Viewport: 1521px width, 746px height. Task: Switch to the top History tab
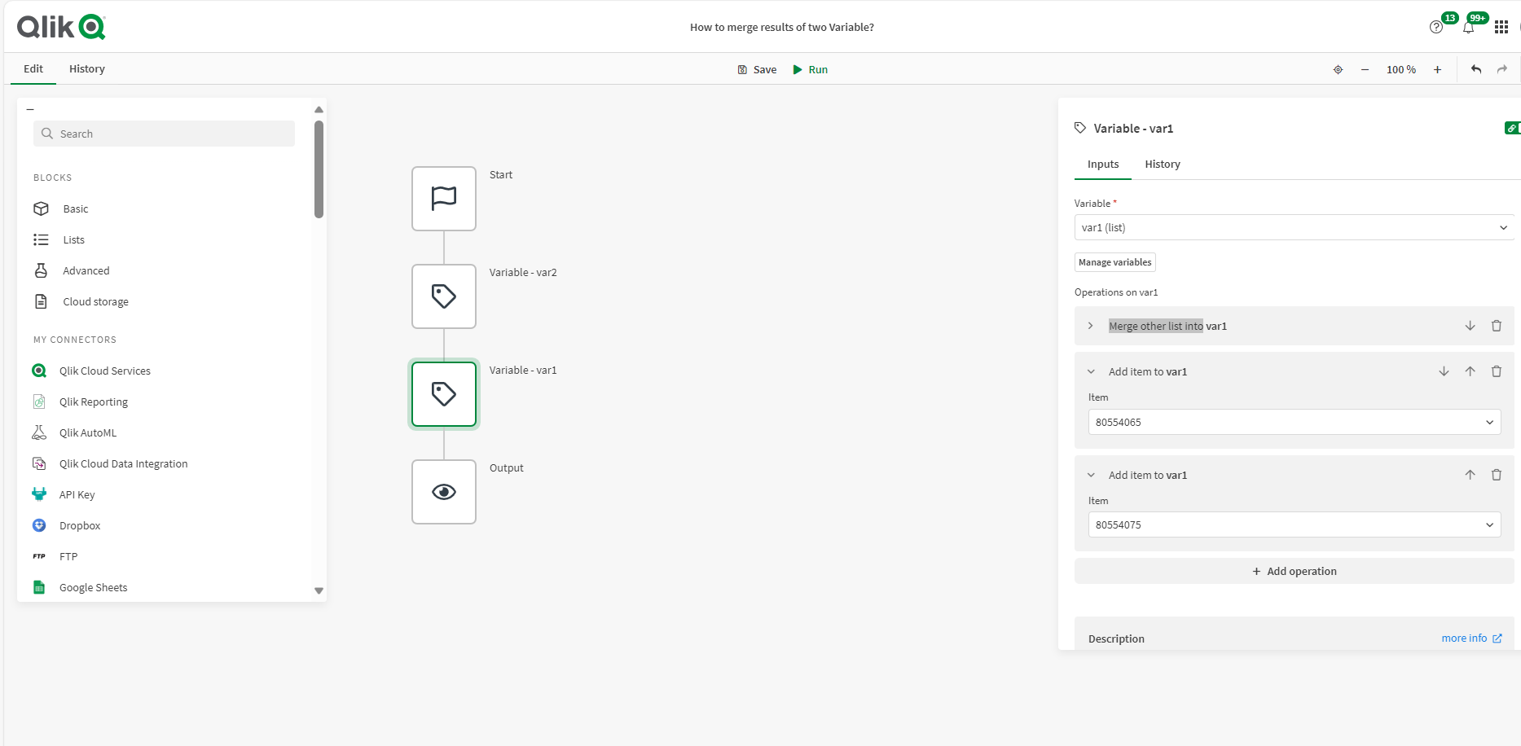click(x=87, y=68)
